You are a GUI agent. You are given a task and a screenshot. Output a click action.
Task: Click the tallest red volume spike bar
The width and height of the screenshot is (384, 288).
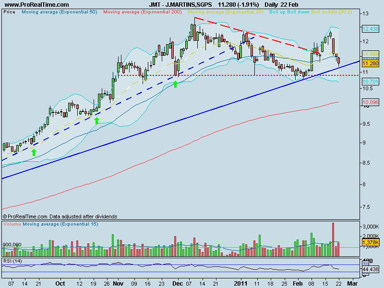333,240
